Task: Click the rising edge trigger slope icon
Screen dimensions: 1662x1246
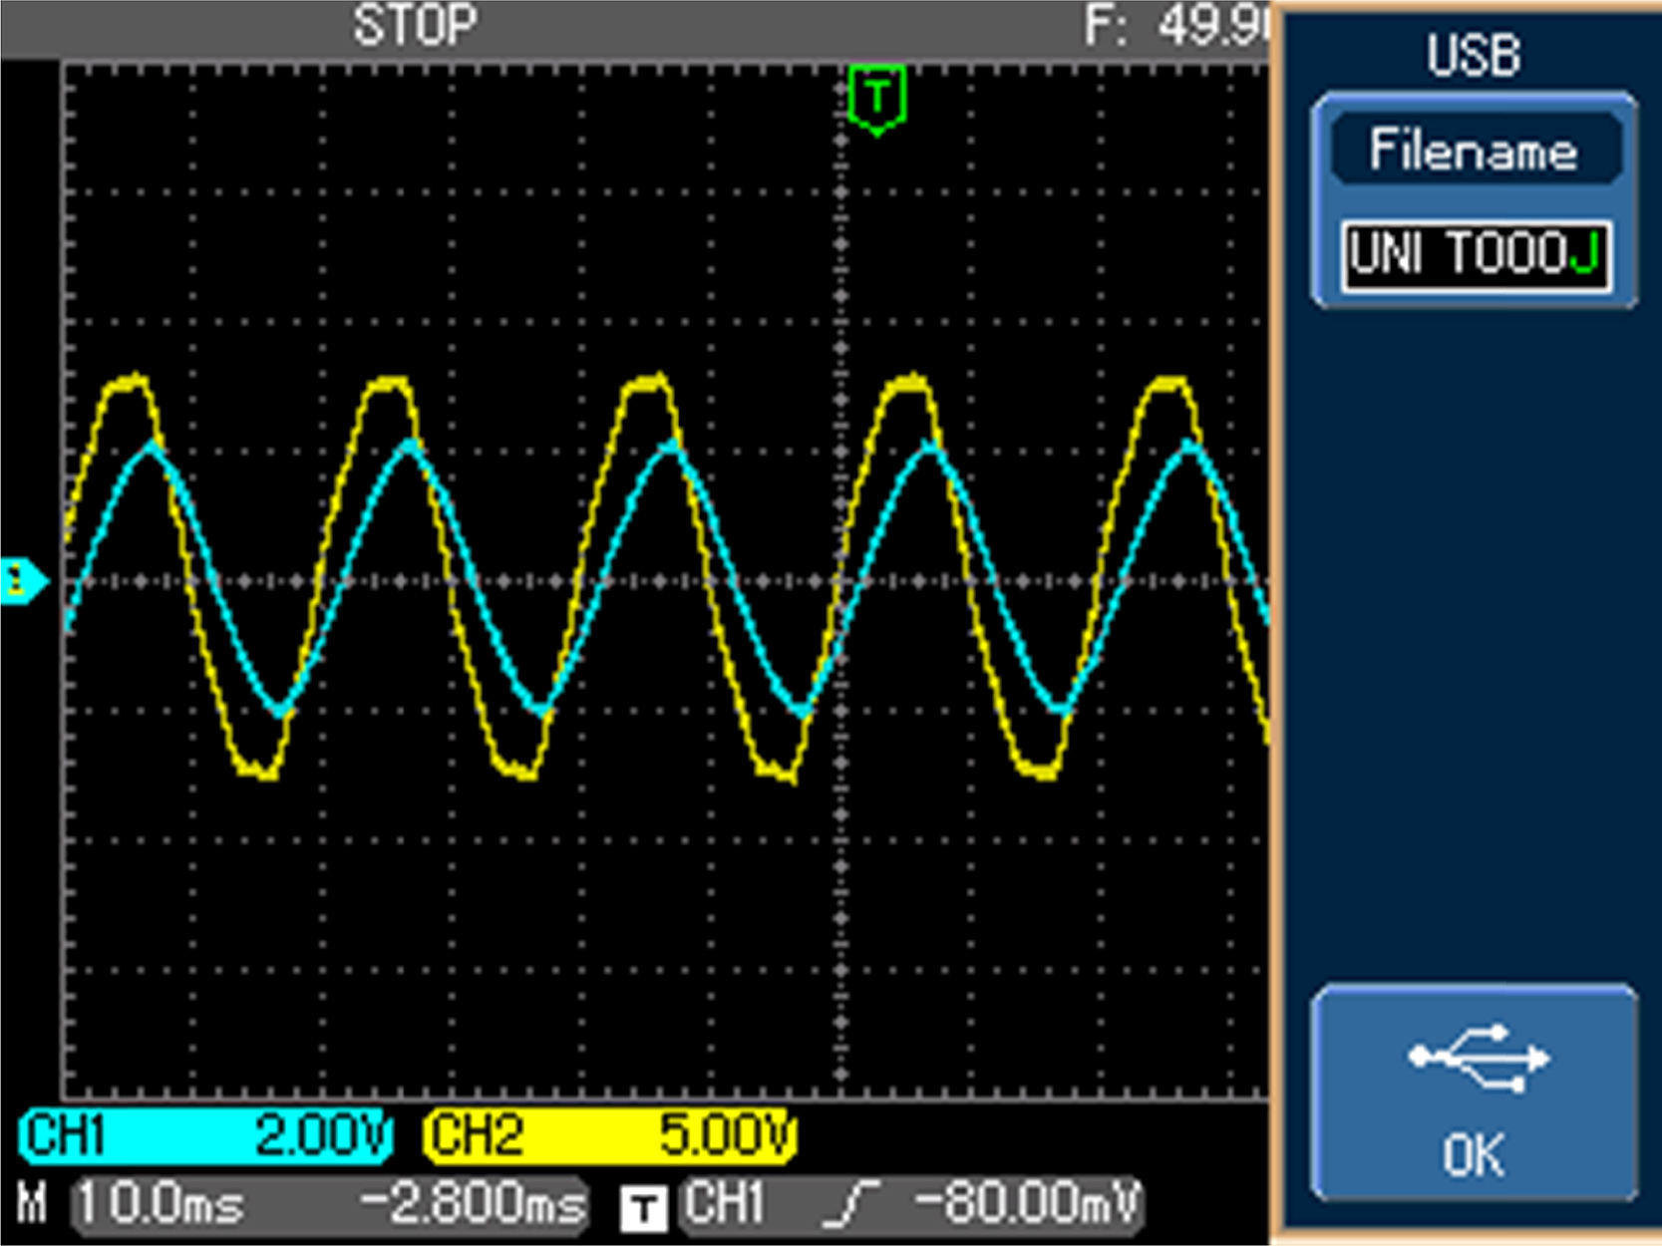Action: 853,1204
